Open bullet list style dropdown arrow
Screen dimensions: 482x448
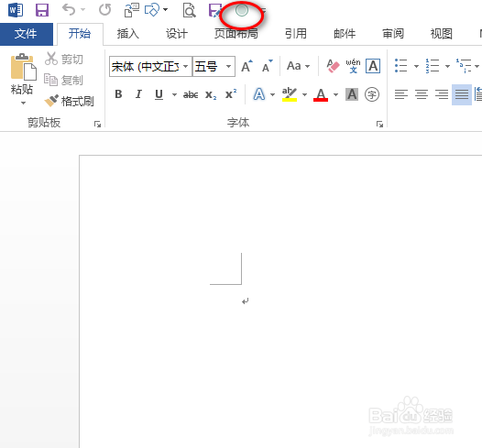click(416, 66)
